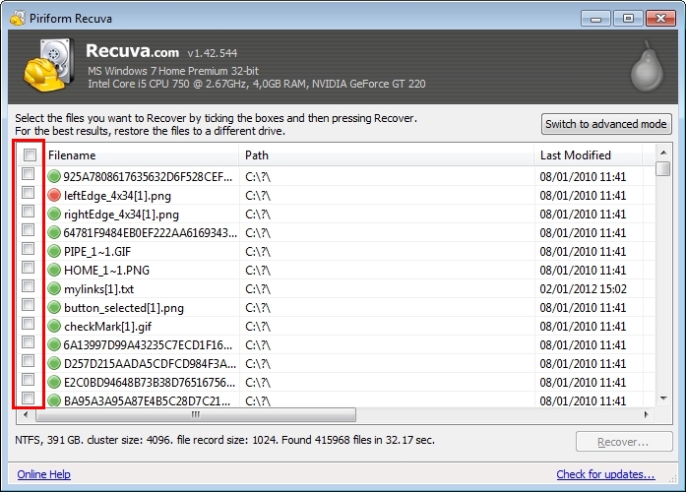
Task: Click green status icon of checkMark[1].gif
Action: pos(54,326)
